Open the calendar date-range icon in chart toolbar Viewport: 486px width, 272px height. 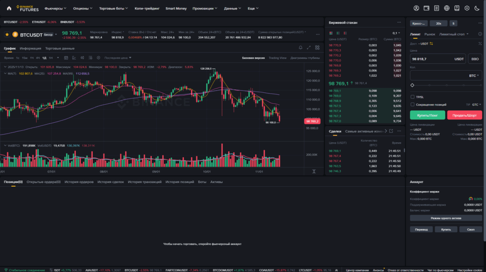[x=66, y=58]
